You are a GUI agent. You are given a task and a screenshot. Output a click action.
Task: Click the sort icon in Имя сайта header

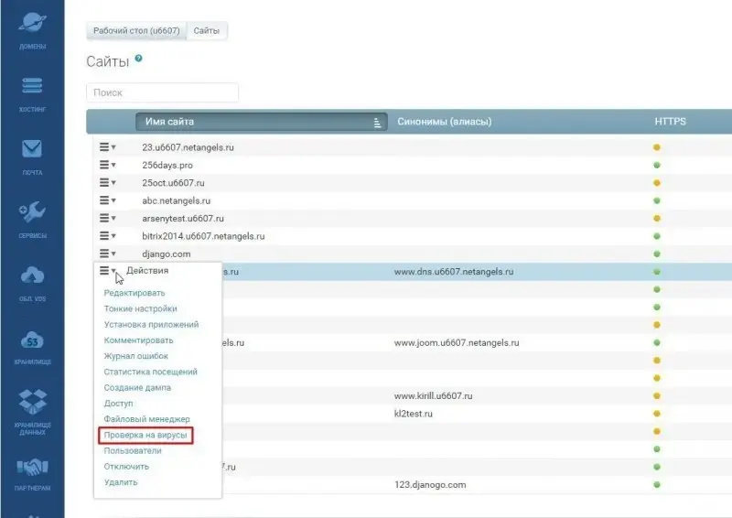point(377,123)
